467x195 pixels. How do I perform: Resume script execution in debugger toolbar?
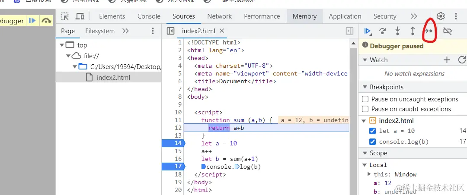tap(368, 31)
